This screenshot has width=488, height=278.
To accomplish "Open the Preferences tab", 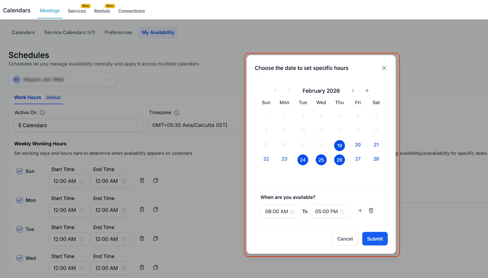I will [118, 32].
